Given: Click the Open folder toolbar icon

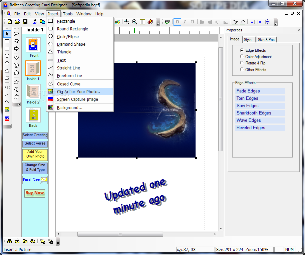Looking at the screenshot, I should point(17,22).
